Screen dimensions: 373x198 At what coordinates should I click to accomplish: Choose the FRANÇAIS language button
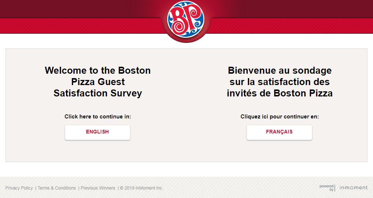pos(279,132)
